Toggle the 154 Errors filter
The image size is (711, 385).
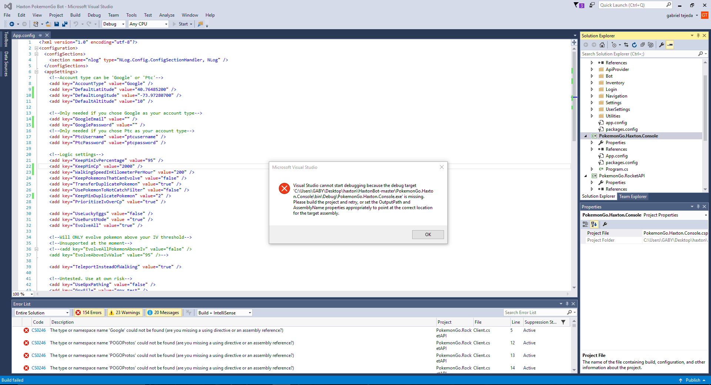point(89,313)
